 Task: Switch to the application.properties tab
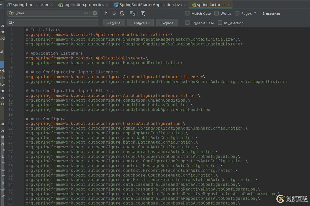(84, 5)
